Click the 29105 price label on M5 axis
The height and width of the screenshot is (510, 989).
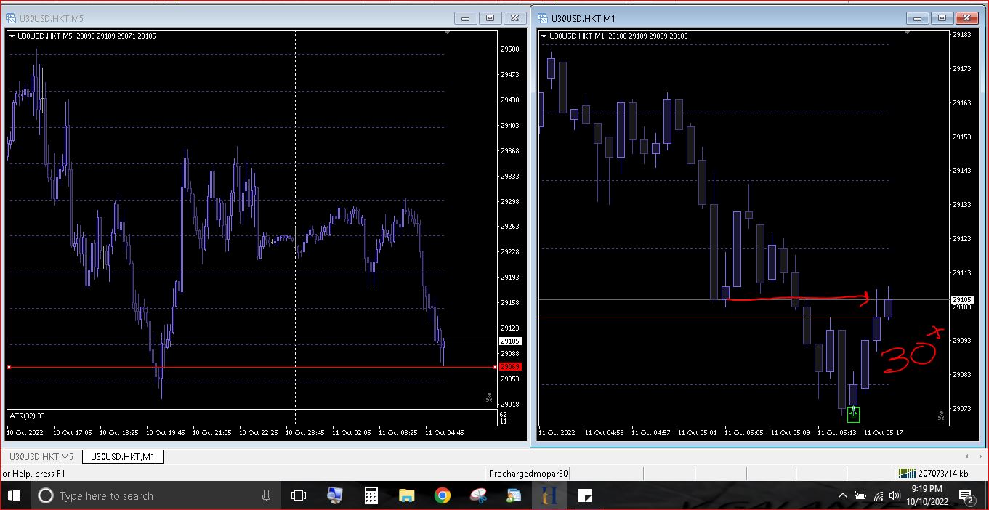coord(510,341)
